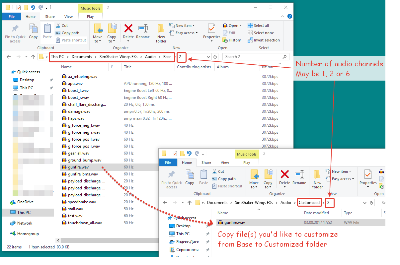Click the Properties icon in the front window ribbon
The image size is (400, 265).
point(368,175)
